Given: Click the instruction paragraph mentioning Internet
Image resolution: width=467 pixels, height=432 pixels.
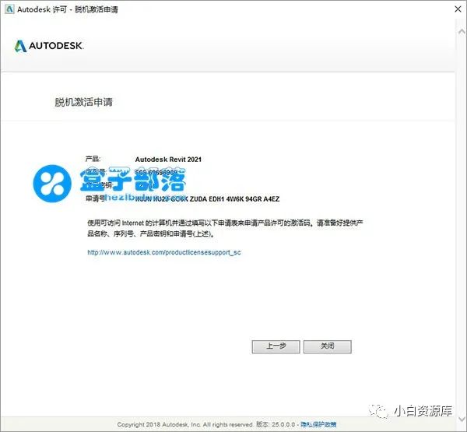Looking at the screenshot, I should pyautogui.click(x=225, y=228).
